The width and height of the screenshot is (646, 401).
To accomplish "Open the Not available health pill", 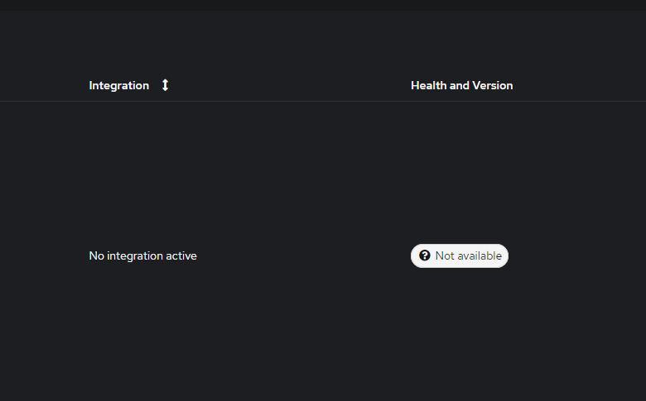I will 460,255.
